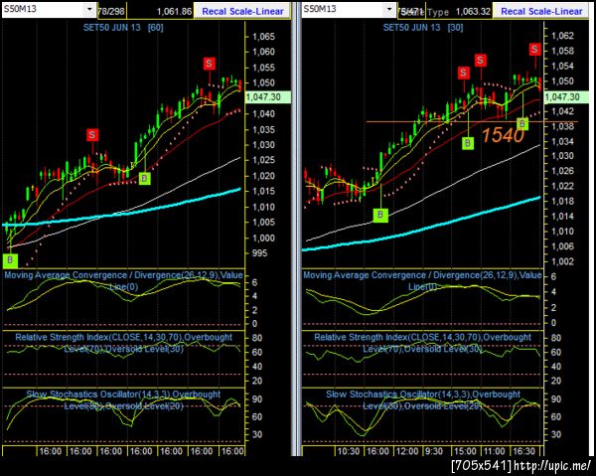Click the 1,034 price axis label on [30] chart
Screen dimensions: 596x476
click(x=562, y=141)
